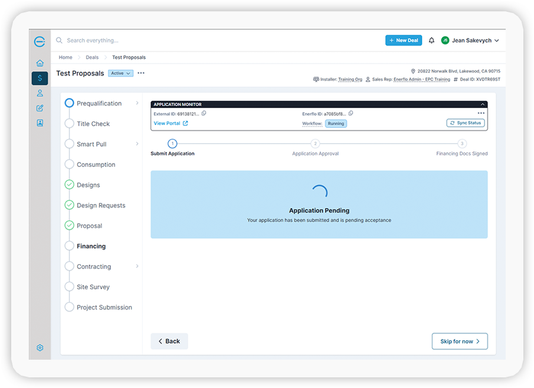Viewport: 534px width, 388px height.
Task: Copy the External ID using the copy icon
Action: [204, 113]
